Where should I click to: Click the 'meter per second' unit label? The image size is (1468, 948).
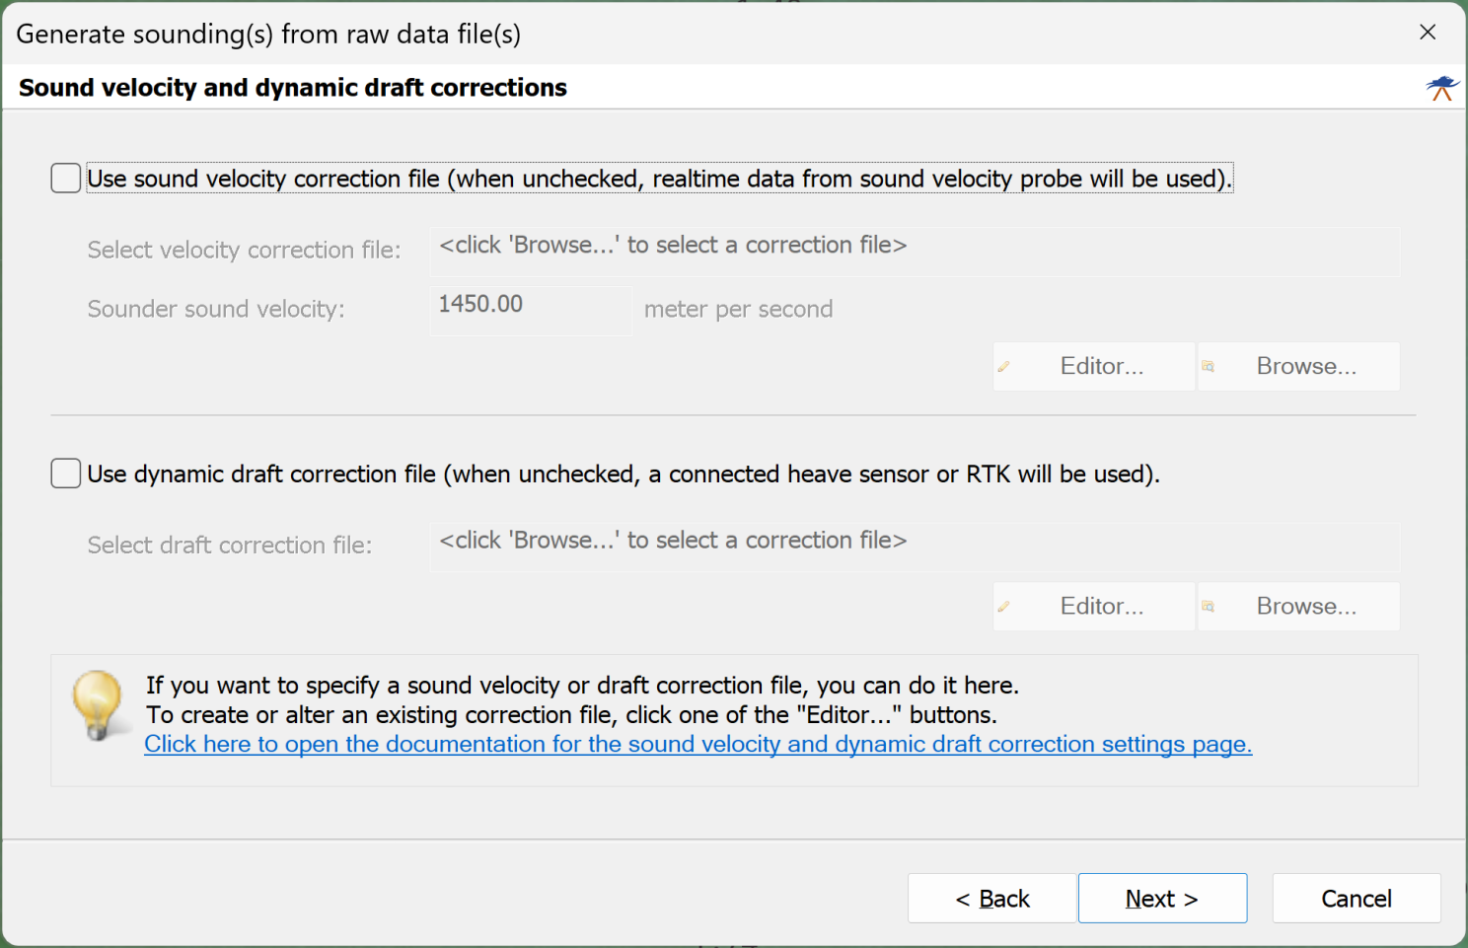(739, 309)
